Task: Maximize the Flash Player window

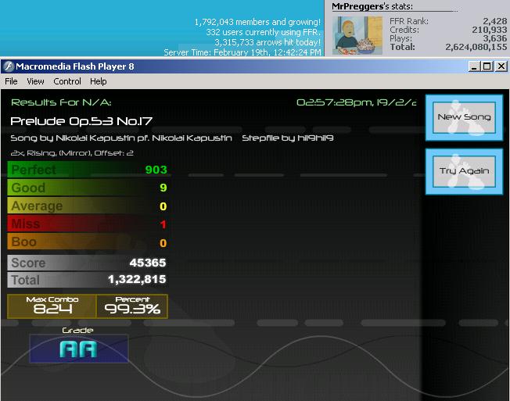Action: click(487, 66)
